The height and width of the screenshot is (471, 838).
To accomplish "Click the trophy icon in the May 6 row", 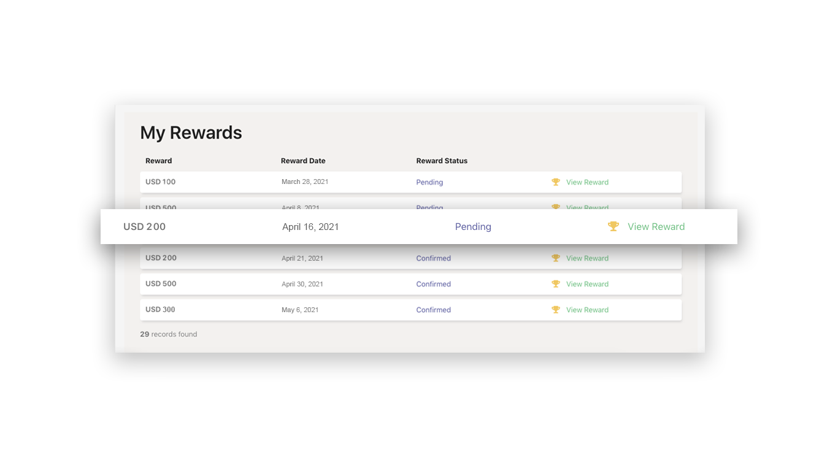I will [556, 310].
